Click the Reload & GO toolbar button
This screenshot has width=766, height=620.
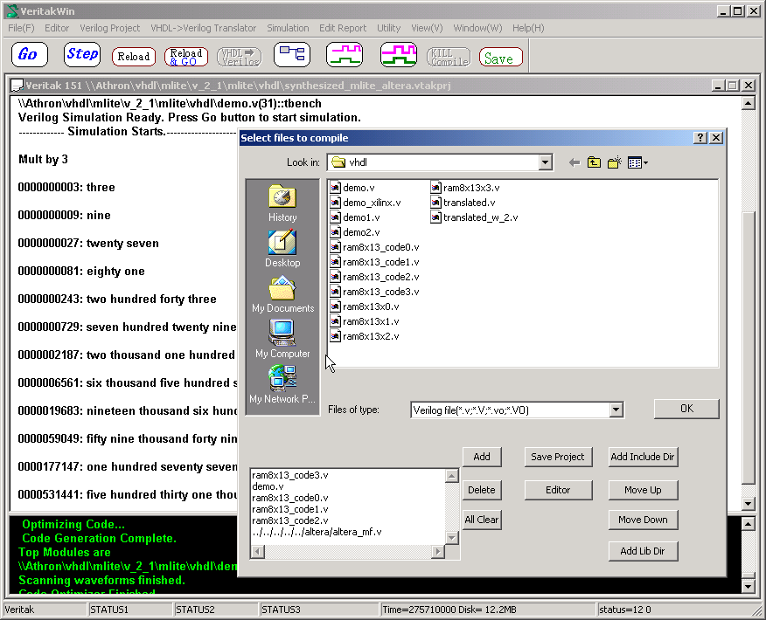pos(186,57)
